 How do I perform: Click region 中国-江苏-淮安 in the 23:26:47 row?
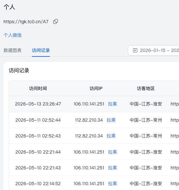click(146, 104)
